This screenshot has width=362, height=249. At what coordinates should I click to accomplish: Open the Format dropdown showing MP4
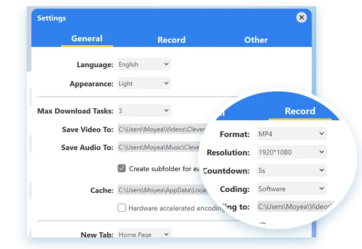[292, 134]
